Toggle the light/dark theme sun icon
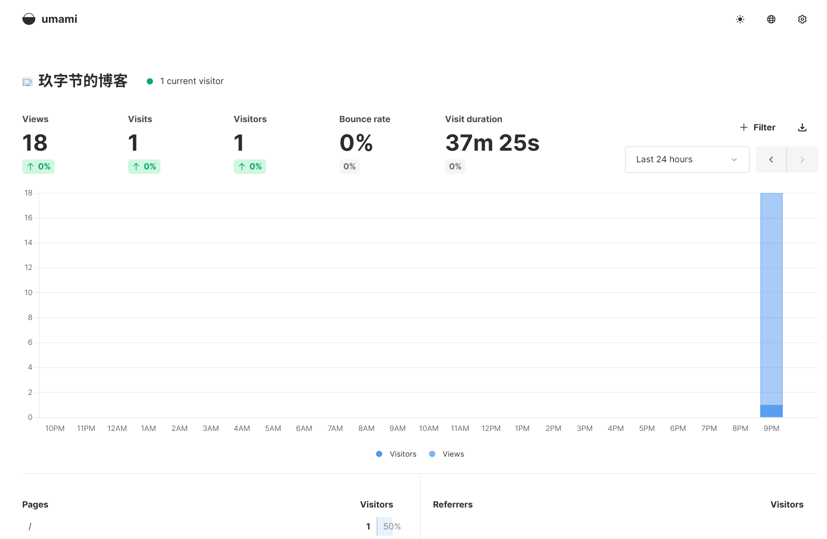This screenshot has width=827, height=539. [740, 19]
